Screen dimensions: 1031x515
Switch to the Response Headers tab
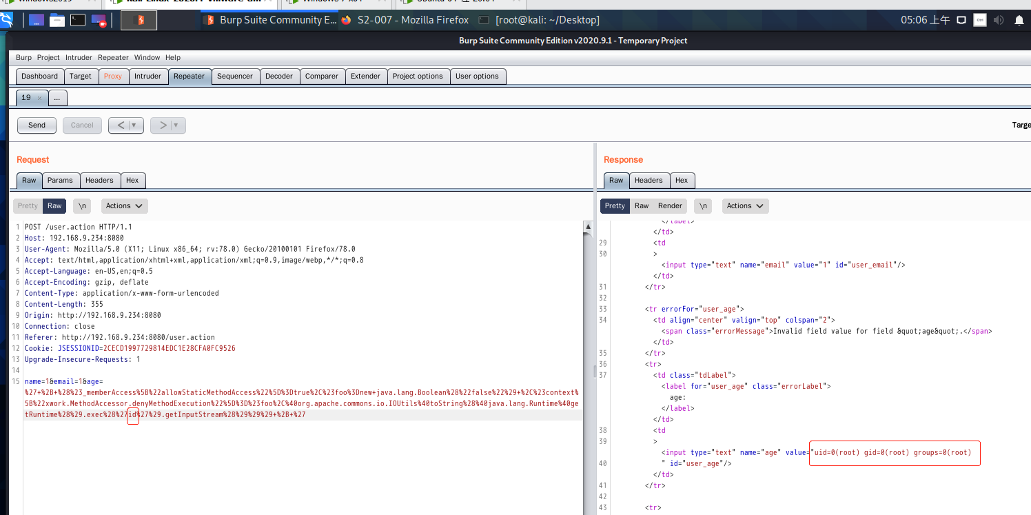(x=649, y=180)
